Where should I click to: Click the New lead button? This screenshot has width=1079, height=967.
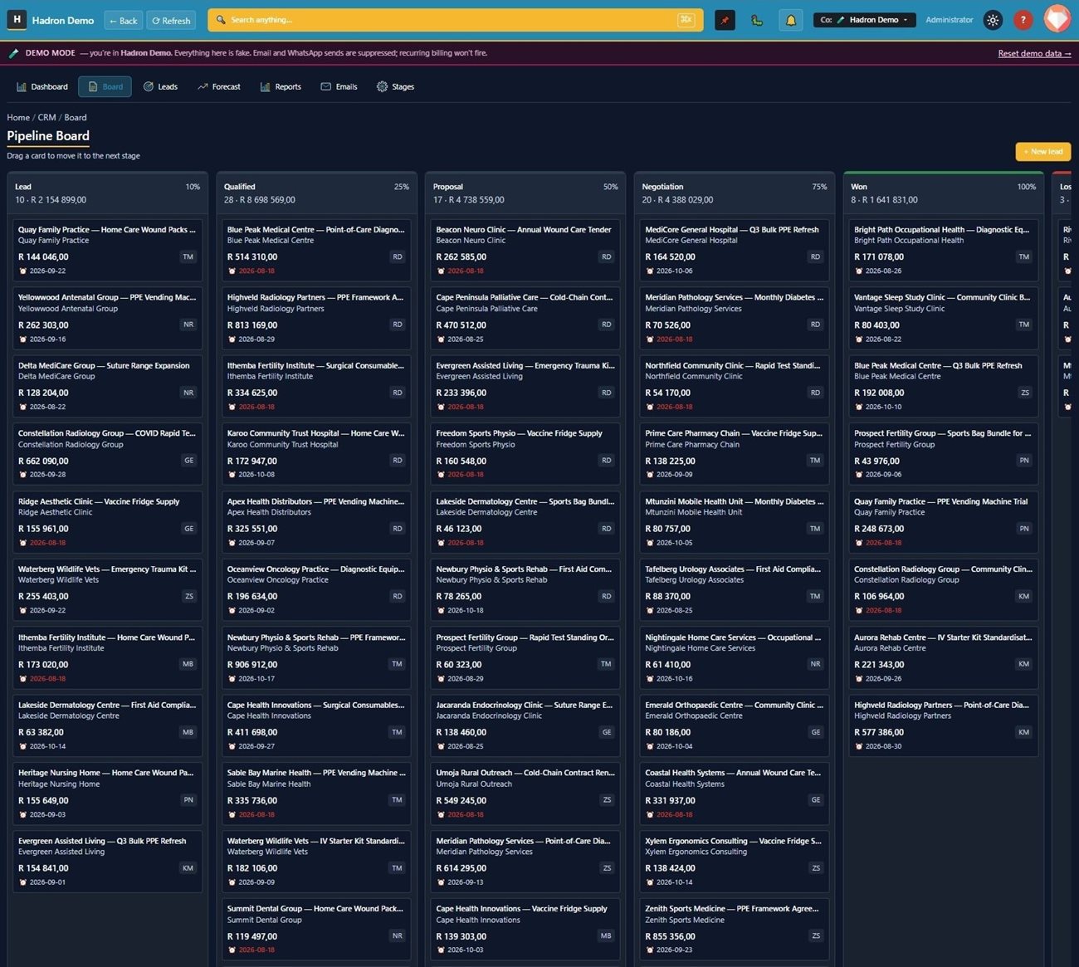[1042, 152]
